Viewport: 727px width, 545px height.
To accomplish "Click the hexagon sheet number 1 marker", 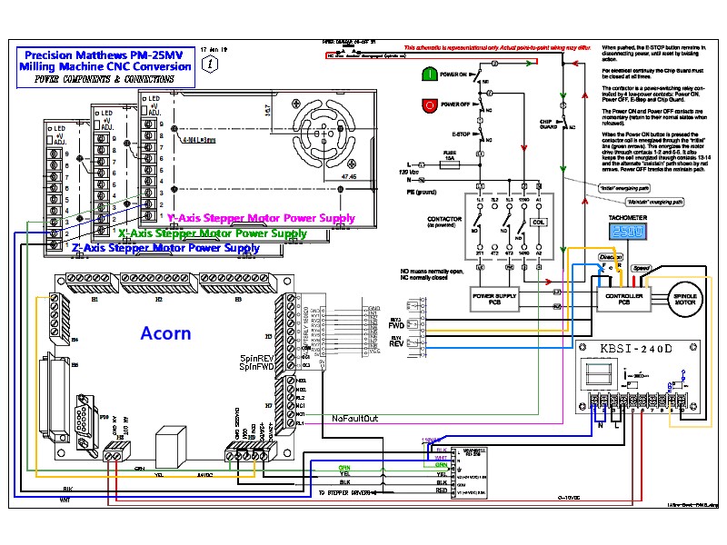I will pyautogui.click(x=212, y=64).
